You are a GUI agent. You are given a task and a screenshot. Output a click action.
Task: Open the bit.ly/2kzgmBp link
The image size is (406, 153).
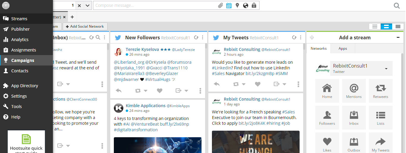coord(260,74)
